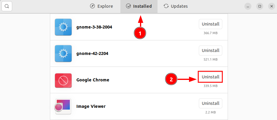The image size is (277, 120).
Task: Click the gnome-42-2204 gear icon
Action: [63, 53]
